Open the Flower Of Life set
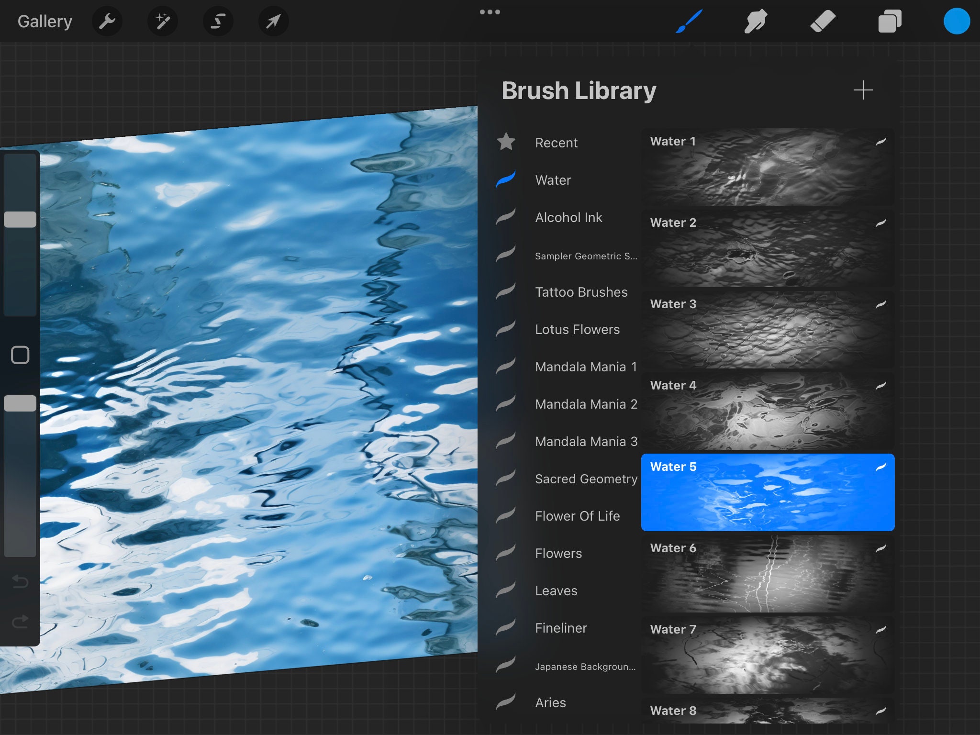980x735 pixels. [x=577, y=516]
